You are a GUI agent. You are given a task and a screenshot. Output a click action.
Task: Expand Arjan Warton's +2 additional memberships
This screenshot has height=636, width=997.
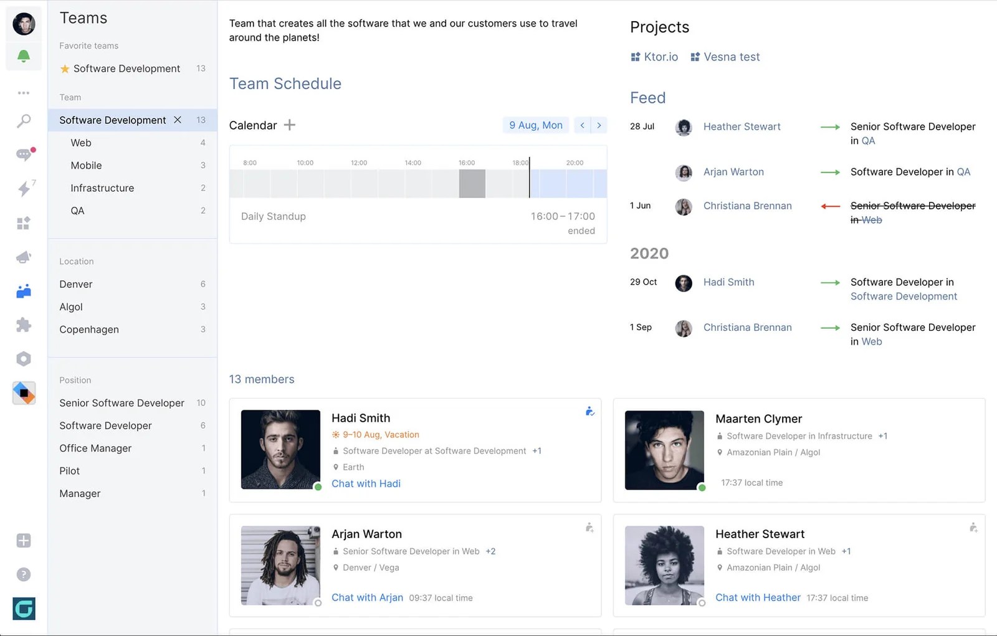(x=490, y=551)
